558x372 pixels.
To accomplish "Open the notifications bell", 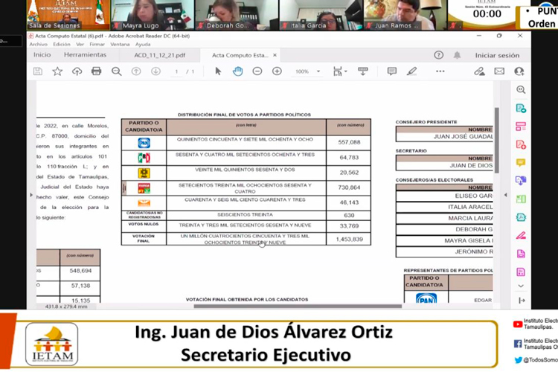I will (x=458, y=55).
